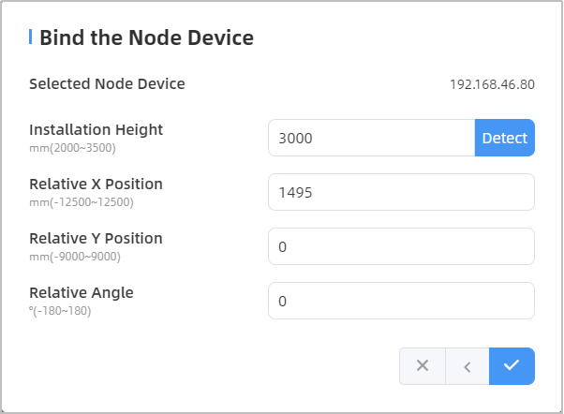The width and height of the screenshot is (564, 414).
Task: Click the 'Installation Height' label text
Action: click(96, 129)
